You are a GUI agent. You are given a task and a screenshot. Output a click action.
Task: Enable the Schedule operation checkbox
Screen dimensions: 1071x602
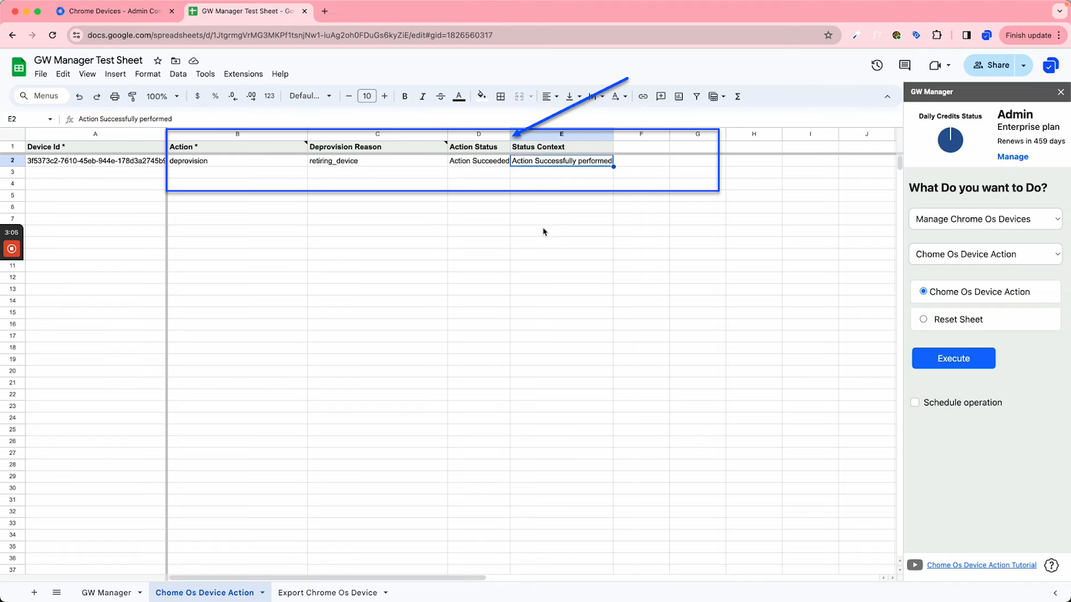[915, 402]
